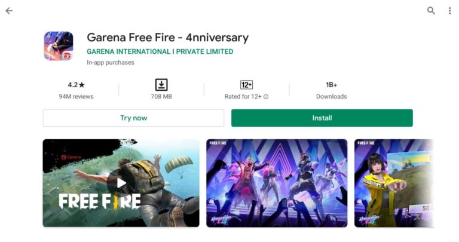Open the three-dot overflow menu
Image resolution: width=459 pixels, height=242 pixels.
click(x=449, y=11)
